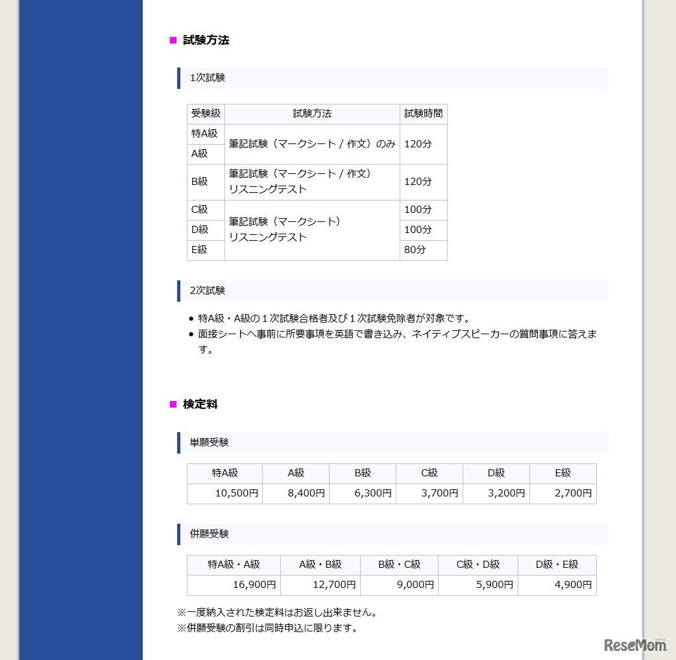Click the bullet before 面接シート text
The width and height of the screenshot is (676, 660).
[x=192, y=334]
